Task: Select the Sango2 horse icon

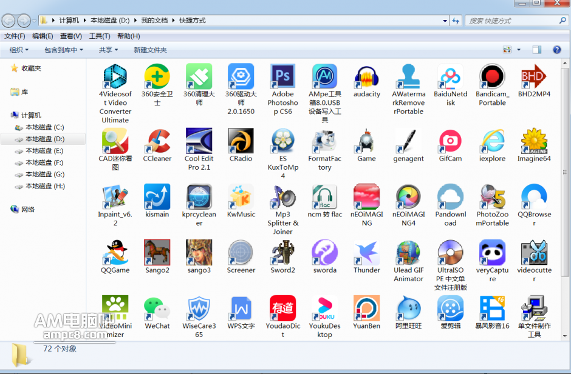Action: click(157, 252)
